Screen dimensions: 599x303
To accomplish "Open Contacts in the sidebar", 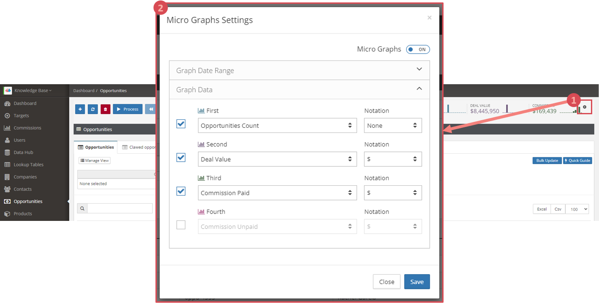I will point(22,189).
